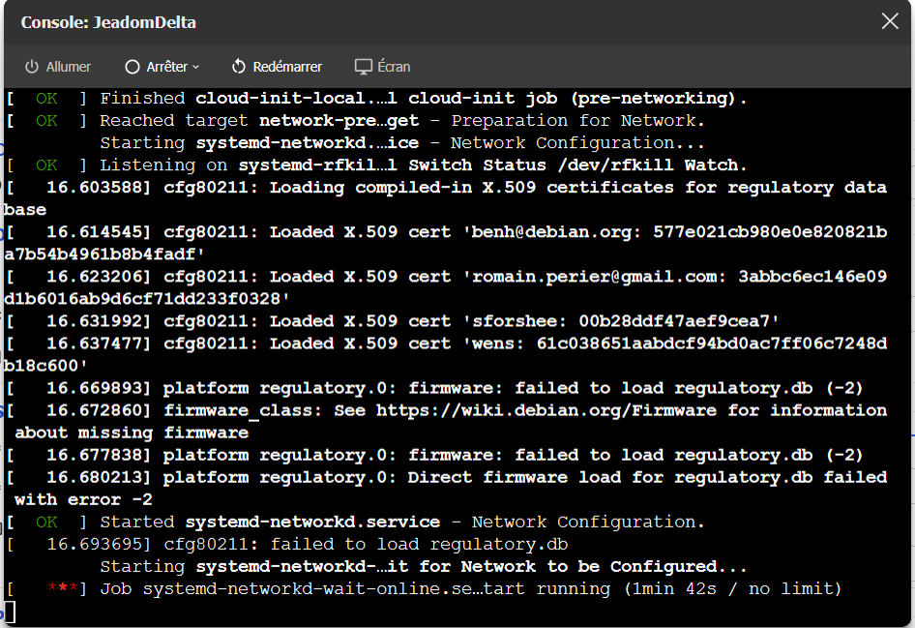Image resolution: width=915 pixels, height=628 pixels.
Task: Click the monitor icon for Écran
Action: click(x=364, y=67)
